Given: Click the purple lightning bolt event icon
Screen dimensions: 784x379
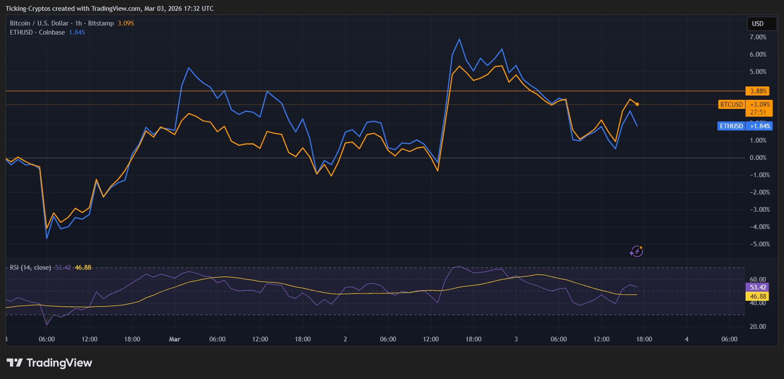Looking at the screenshot, I should pyautogui.click(x=636, y=251).
